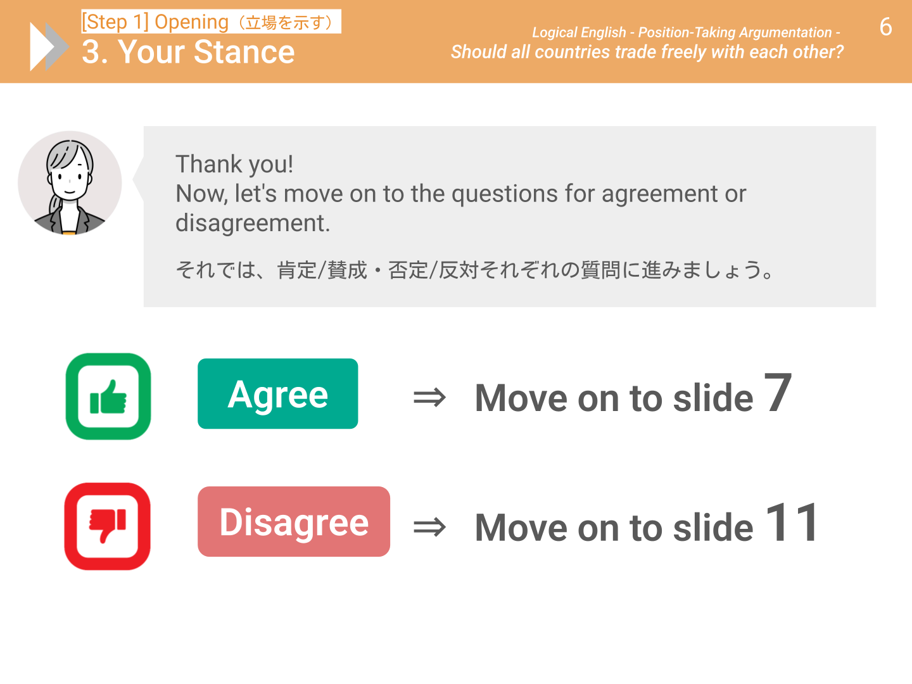Click the double-arrow icon beside the title
Image resolution: width=912 pixels, height=684 pixels.
point(49,46)
